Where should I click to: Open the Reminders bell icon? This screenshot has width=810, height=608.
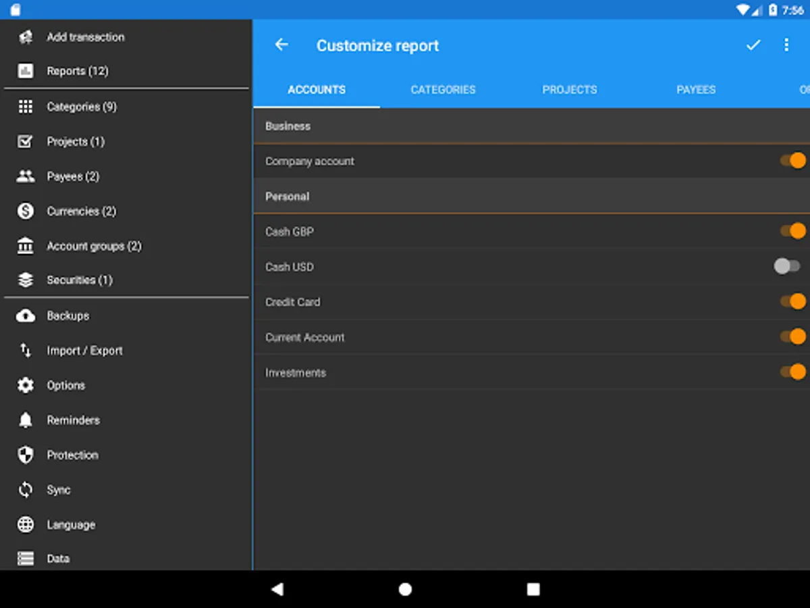(x=26, y=420)
